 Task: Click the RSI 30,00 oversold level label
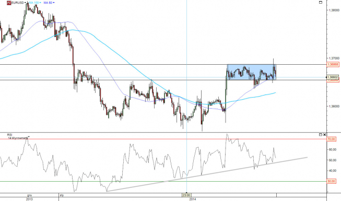pos(332,182)
